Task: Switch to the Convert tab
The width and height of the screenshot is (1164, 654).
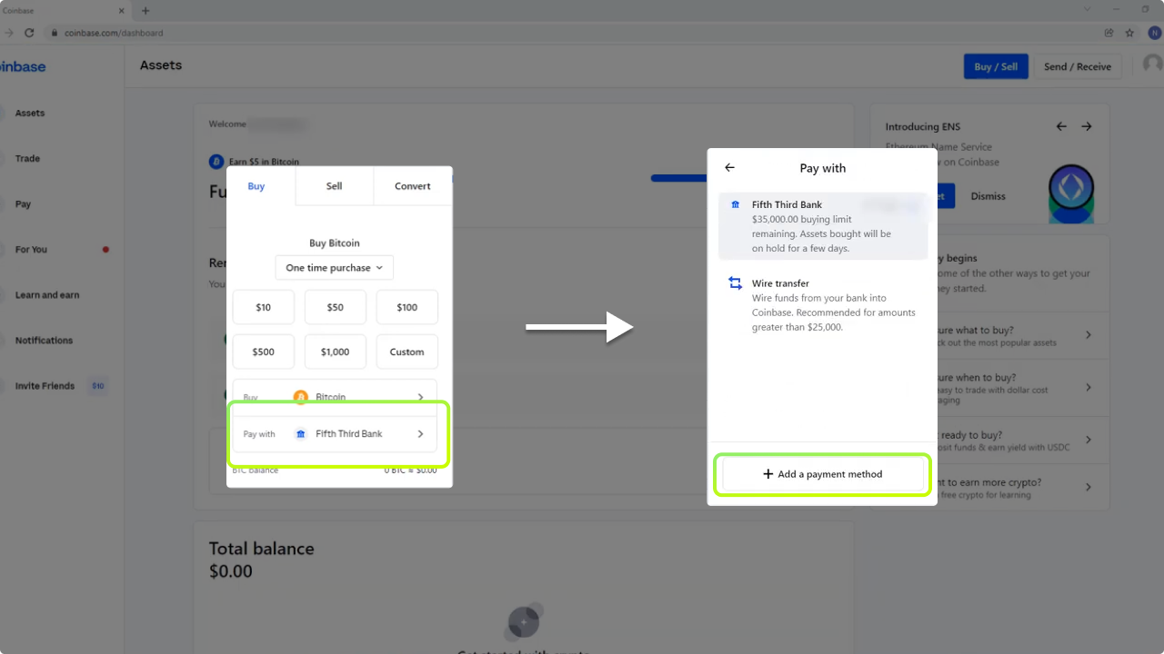Action: pyautogui.click(x=412, y=186)
